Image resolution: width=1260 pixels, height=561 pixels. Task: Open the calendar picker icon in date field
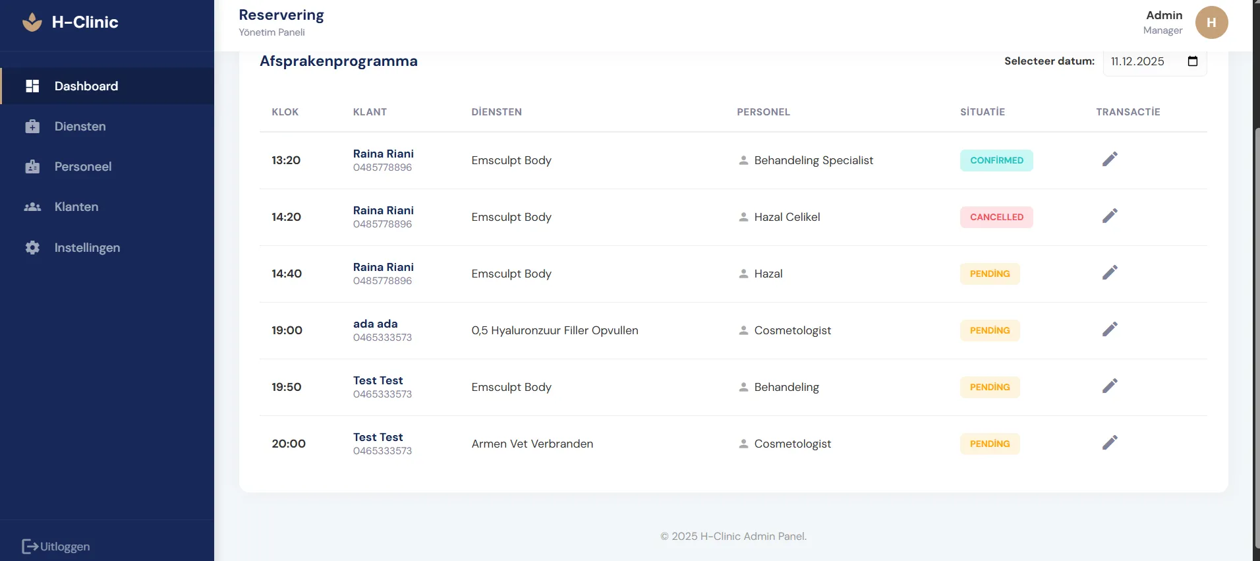point(1192,61)
